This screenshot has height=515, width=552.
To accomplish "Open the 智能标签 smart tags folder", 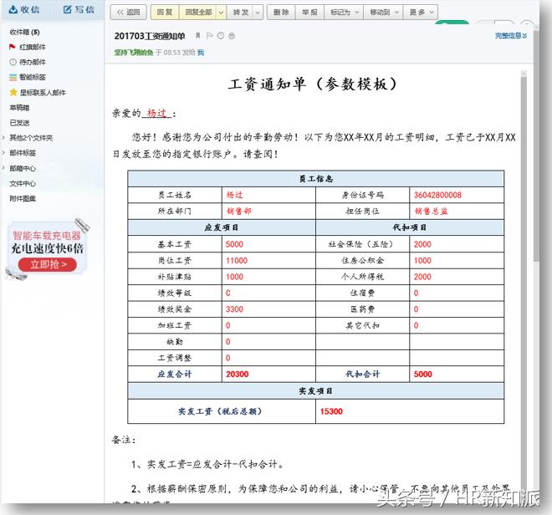I will 32,77.
